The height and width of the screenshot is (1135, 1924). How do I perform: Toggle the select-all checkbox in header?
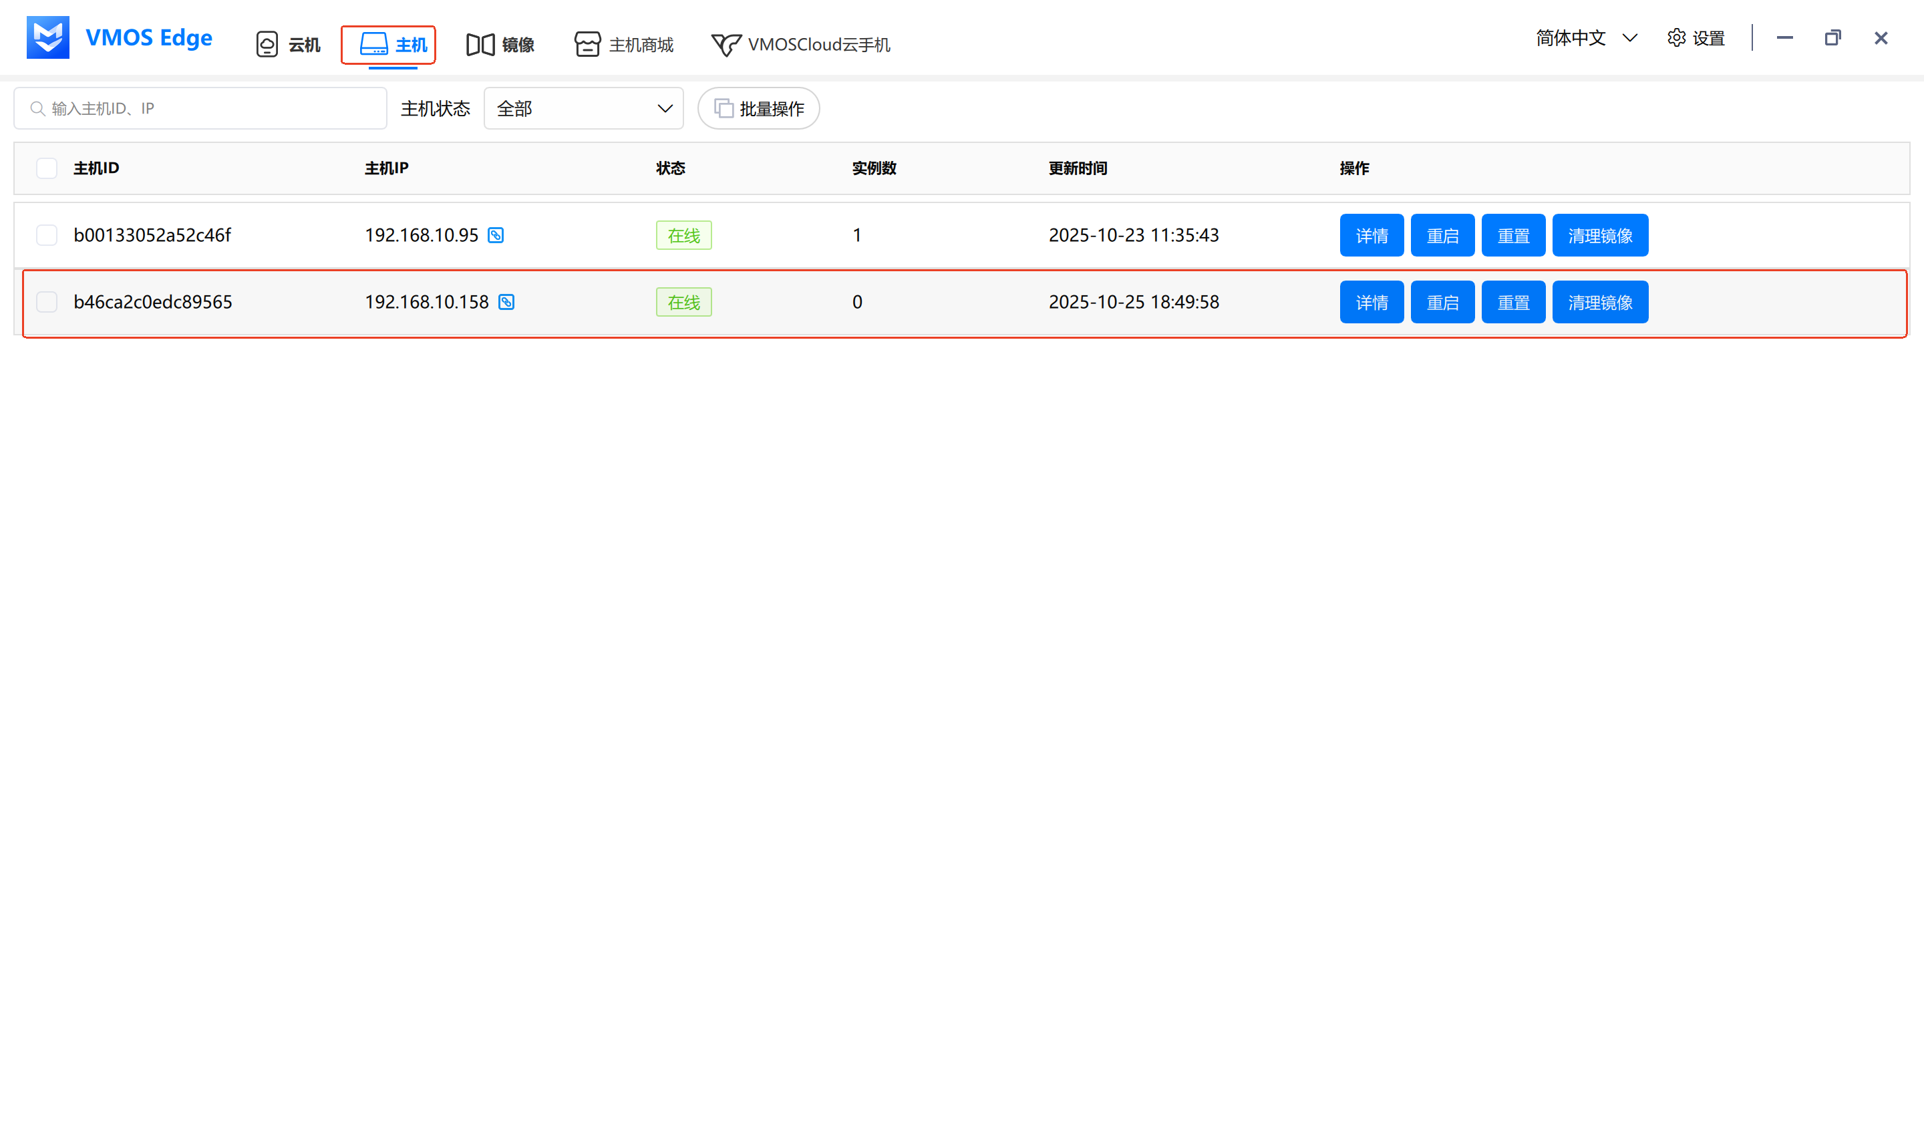coord(47,168)
